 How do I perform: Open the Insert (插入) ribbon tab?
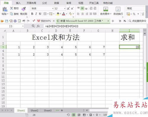coord(18,3)
